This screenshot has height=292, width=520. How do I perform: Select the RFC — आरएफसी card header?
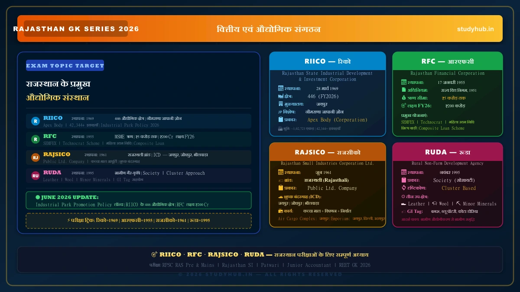pyautogui.click(x=448, y=61)
